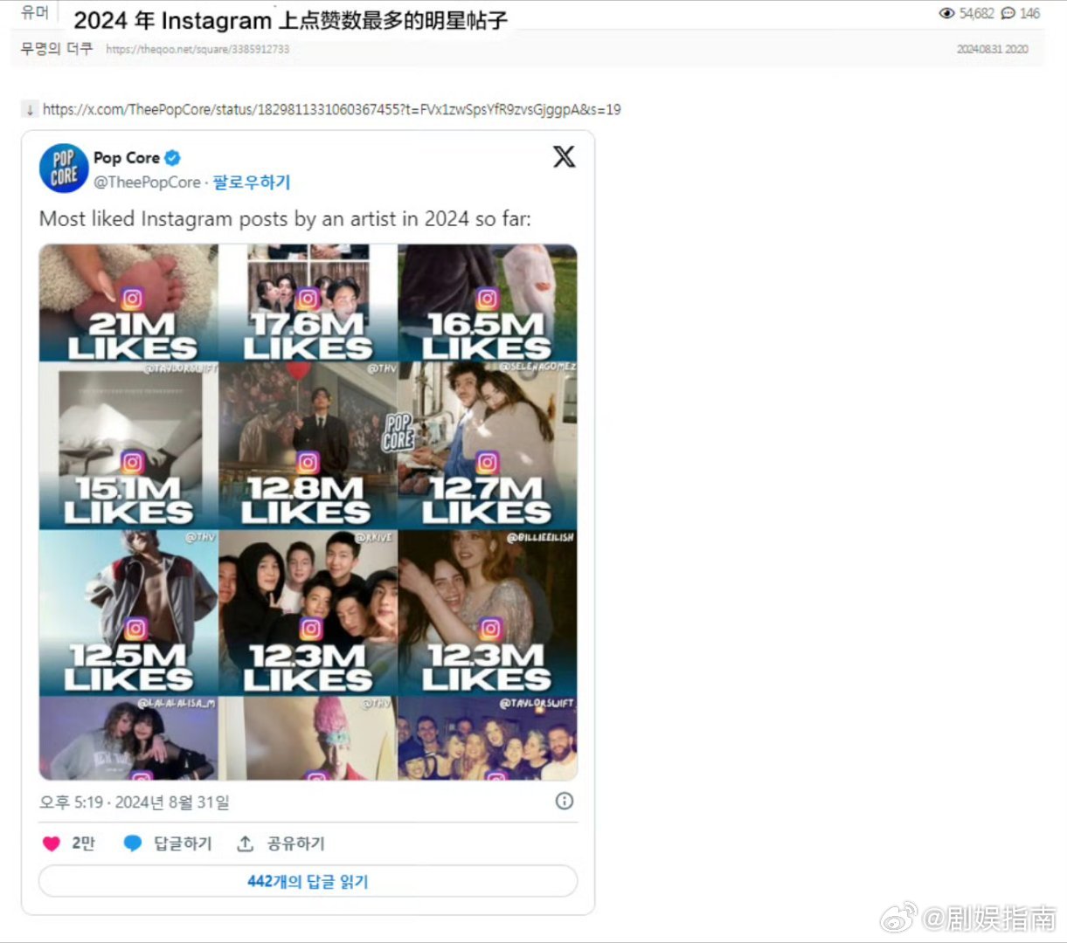The height and width of the screenshot is (943, 1067).
Task: Click the post title 2024 年 Instagram
Action: click(x=290, y=20)
